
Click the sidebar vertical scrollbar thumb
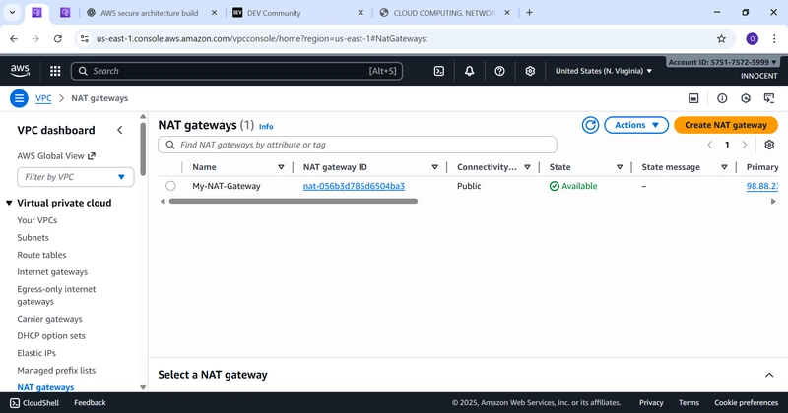(143, 148)
